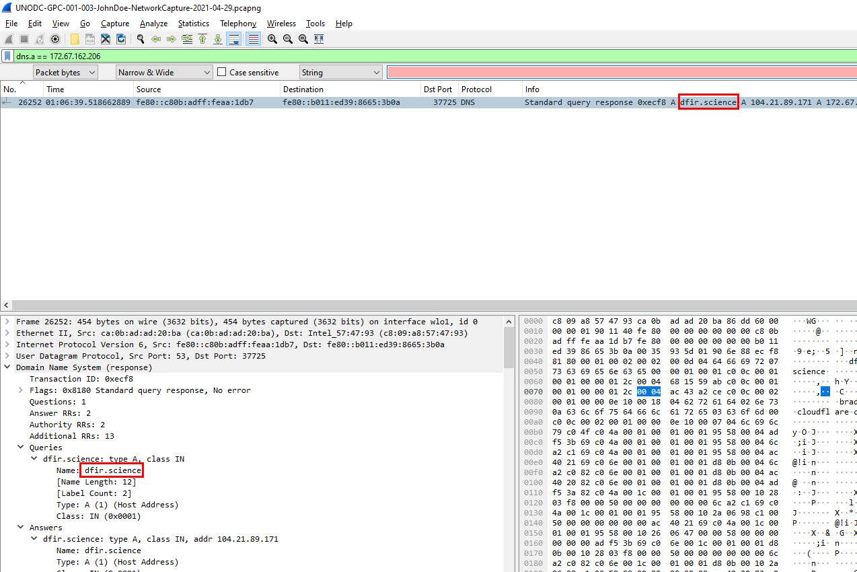Click the Resize columns icon
The image size is (857, 572).
(319, 39)
